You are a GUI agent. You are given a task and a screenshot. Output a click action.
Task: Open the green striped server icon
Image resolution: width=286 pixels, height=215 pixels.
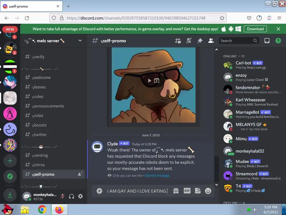tap(10, 67)
